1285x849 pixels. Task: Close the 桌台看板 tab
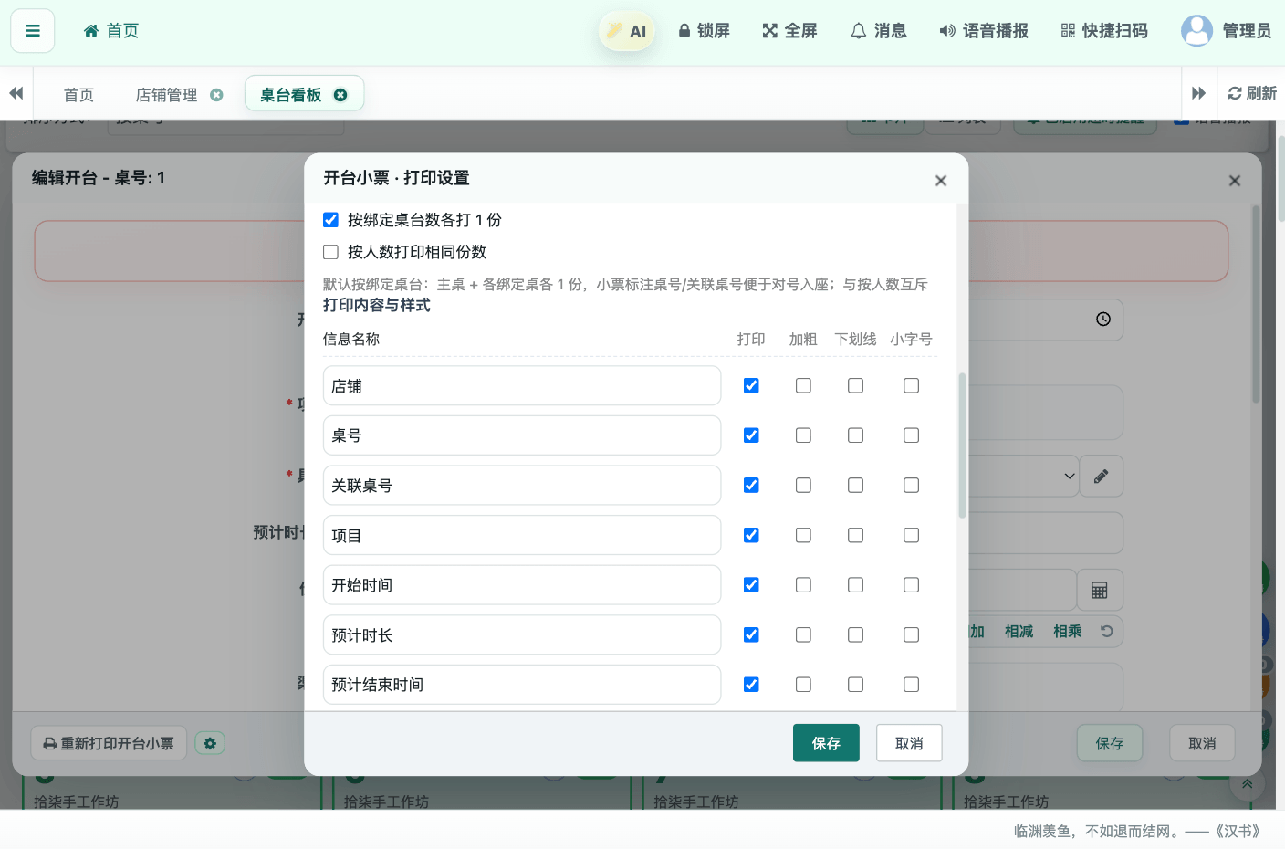point(340,95)
